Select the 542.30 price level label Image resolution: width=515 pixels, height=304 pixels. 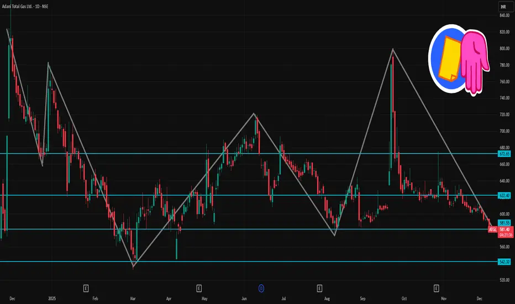click(x=504, y=262)
